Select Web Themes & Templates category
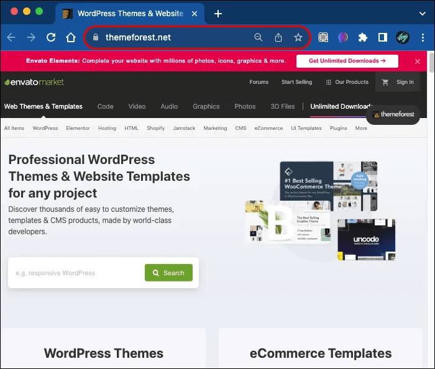This screenshot has width=435, height=369. pyautogui.click(x=43, y=106)
